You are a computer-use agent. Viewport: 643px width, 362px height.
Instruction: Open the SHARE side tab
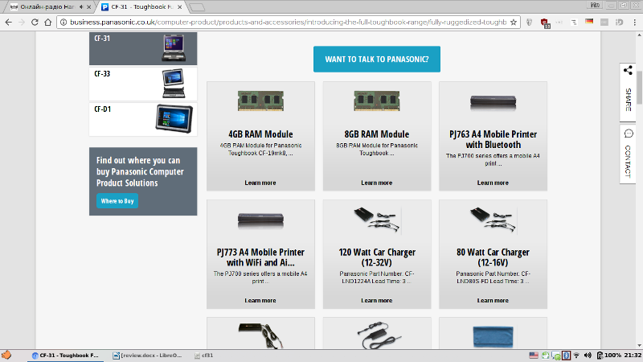[628, 93]
